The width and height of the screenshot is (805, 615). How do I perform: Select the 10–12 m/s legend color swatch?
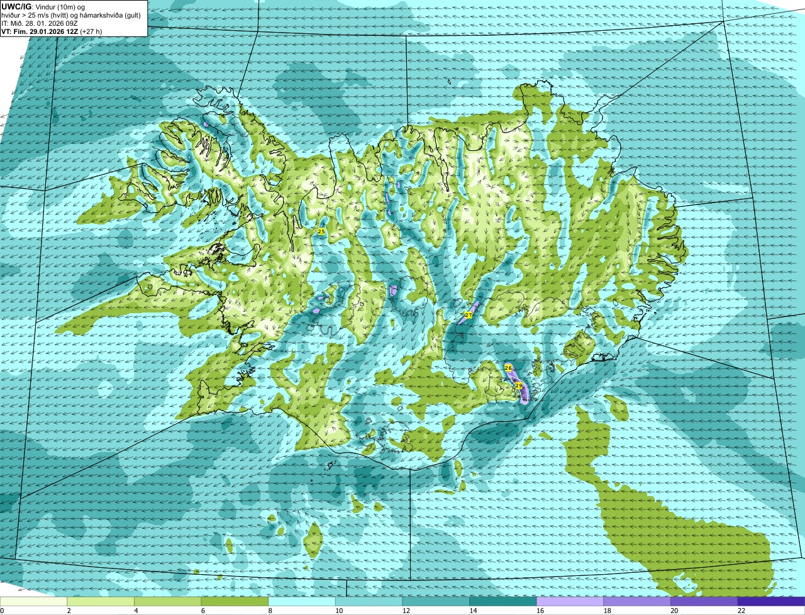click(x=369, y=602)
